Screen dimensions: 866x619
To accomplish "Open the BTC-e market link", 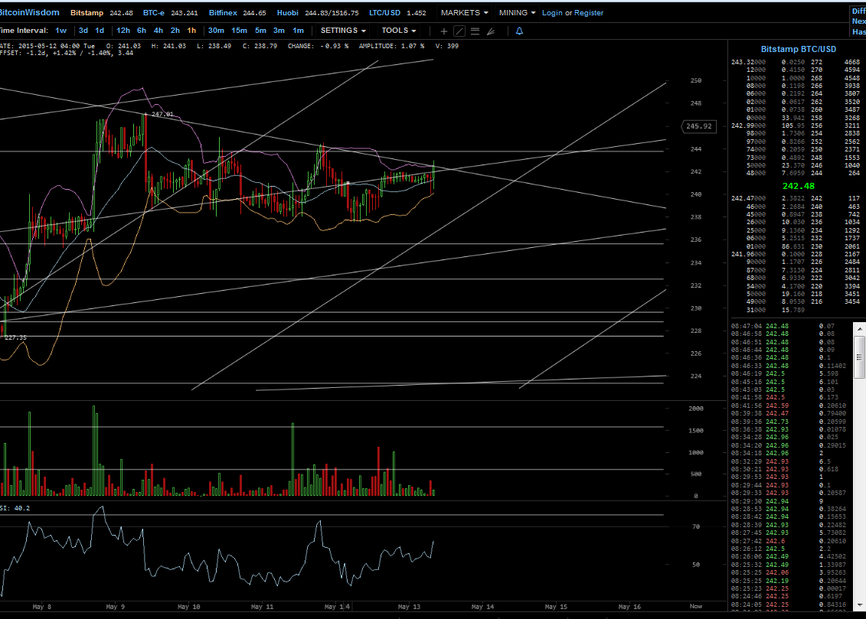I will pos(154,13).
